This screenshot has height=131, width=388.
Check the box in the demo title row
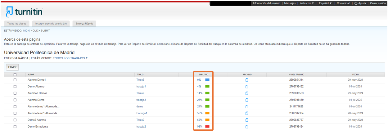[15, 106]
